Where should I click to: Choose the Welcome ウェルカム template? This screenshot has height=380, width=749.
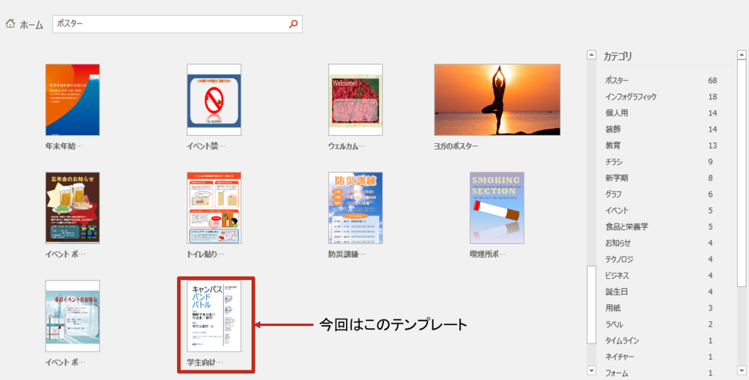pos(355,99)
